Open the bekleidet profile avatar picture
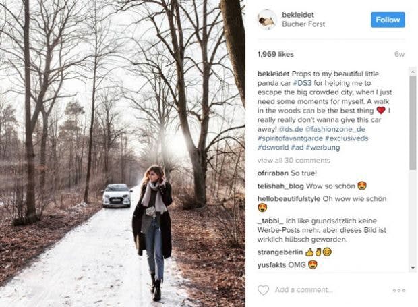The image size is (418, 307). coord(267,20)
